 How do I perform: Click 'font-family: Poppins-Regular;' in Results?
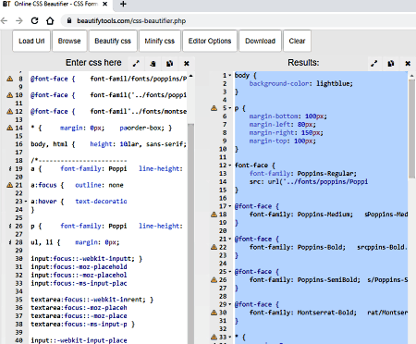pos(303,174)
